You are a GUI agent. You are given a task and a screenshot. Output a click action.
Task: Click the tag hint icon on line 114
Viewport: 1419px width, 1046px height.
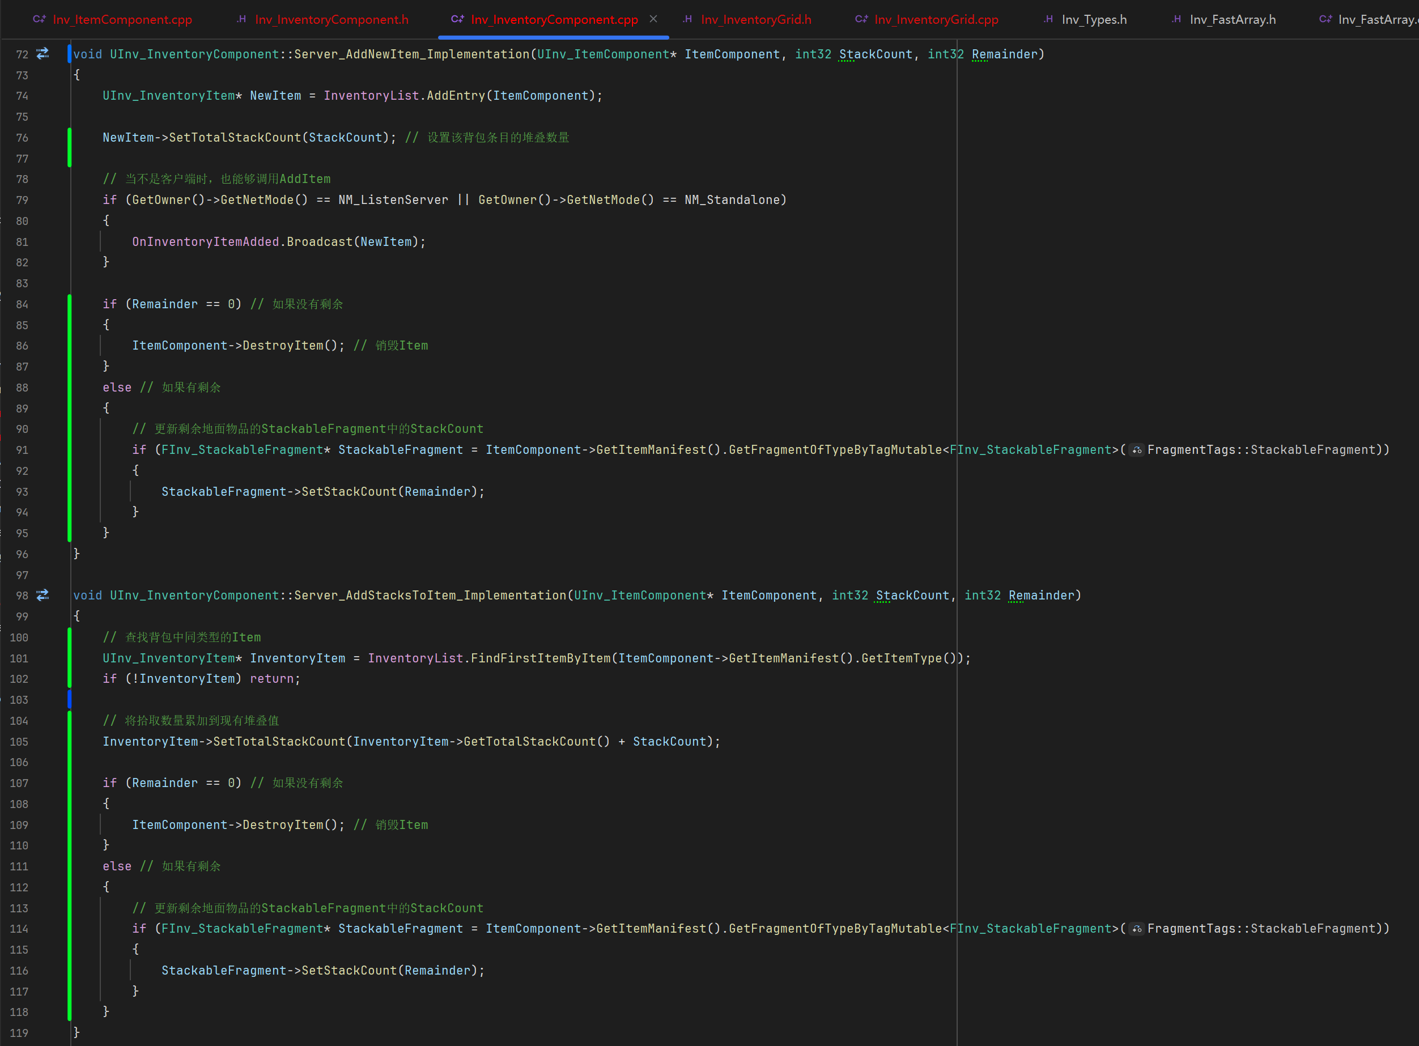pyautogui.click(x=1137, y=929)
